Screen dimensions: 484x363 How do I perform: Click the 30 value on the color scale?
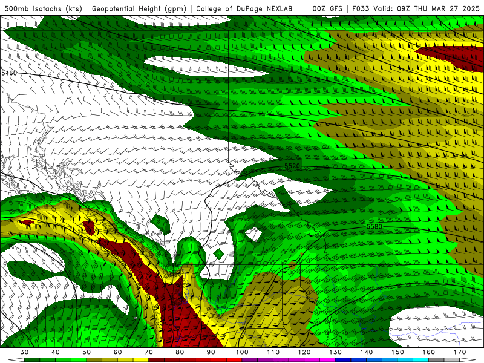coord(24,352)
